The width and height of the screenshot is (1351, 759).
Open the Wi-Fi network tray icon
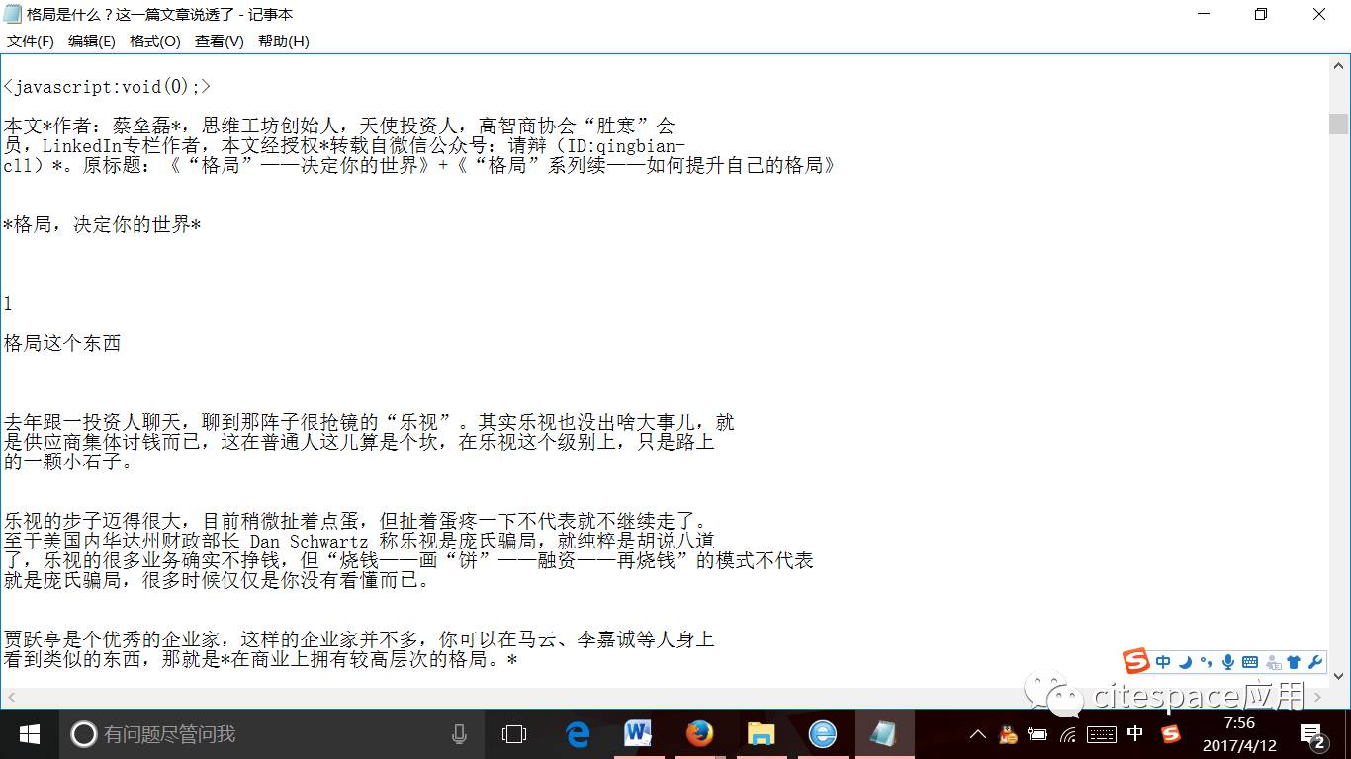point(1068,734)
